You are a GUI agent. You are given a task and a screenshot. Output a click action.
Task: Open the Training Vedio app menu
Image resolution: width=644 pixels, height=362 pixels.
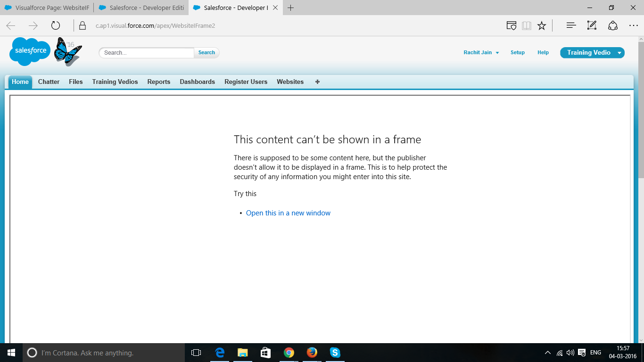click(x=592, y=52)
